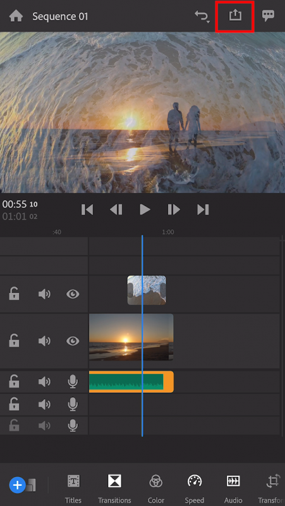Select the ocean wave clip in the timeline
Viewport: 285px width, 506px height.
[147, 290]
